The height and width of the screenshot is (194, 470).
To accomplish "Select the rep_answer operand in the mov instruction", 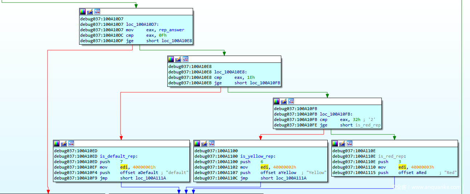I will [171, 30].
